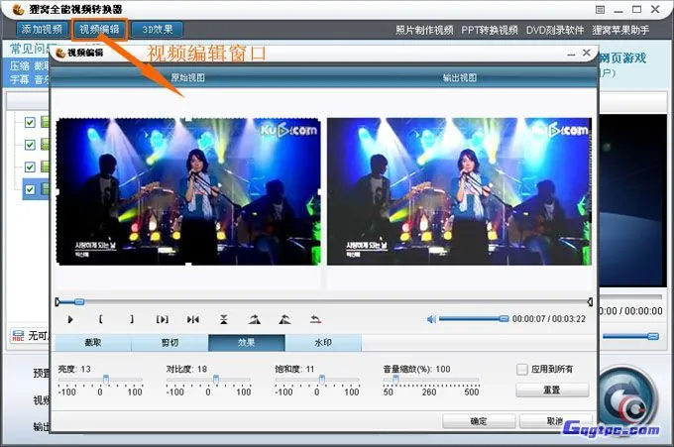Image resolution: width=674 pixels, height=447 pixels.
Task: Click the horizontal flip icon
Action: click(x=193, y=319)
